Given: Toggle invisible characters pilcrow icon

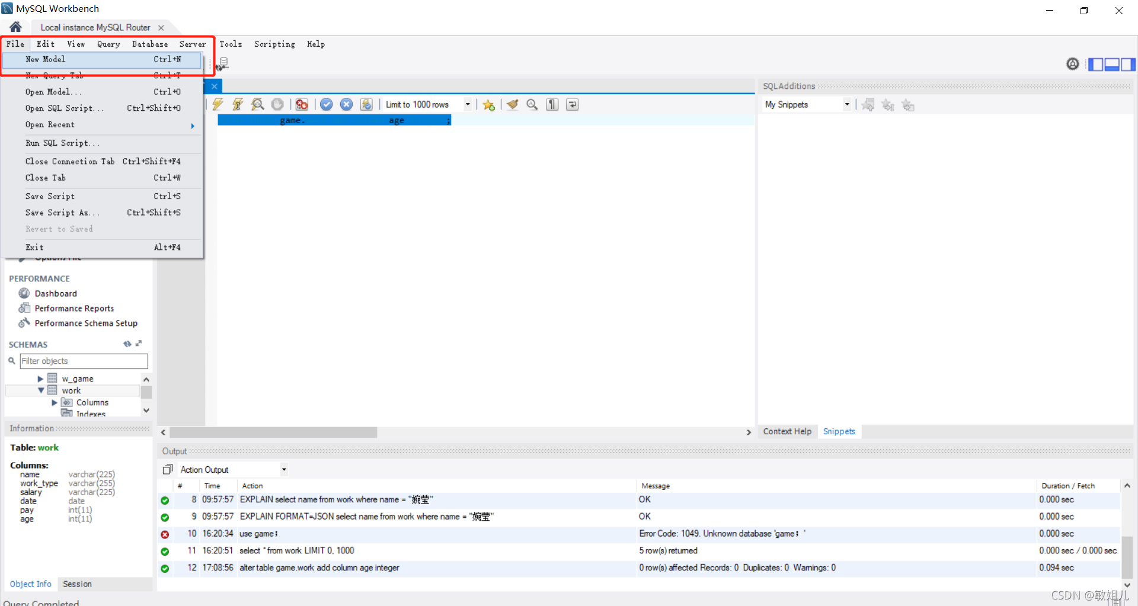Looking at the screenshot, I should click(552, 104).
